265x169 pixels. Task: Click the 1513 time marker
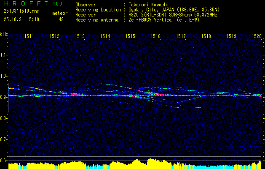click(x=80, y=36)
